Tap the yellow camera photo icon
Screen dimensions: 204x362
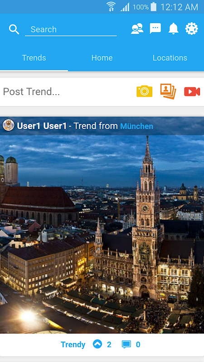[x=144, y=91]
